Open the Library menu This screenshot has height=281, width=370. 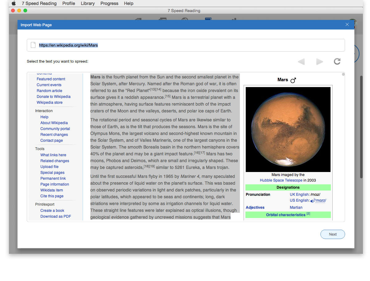point(88,3)
